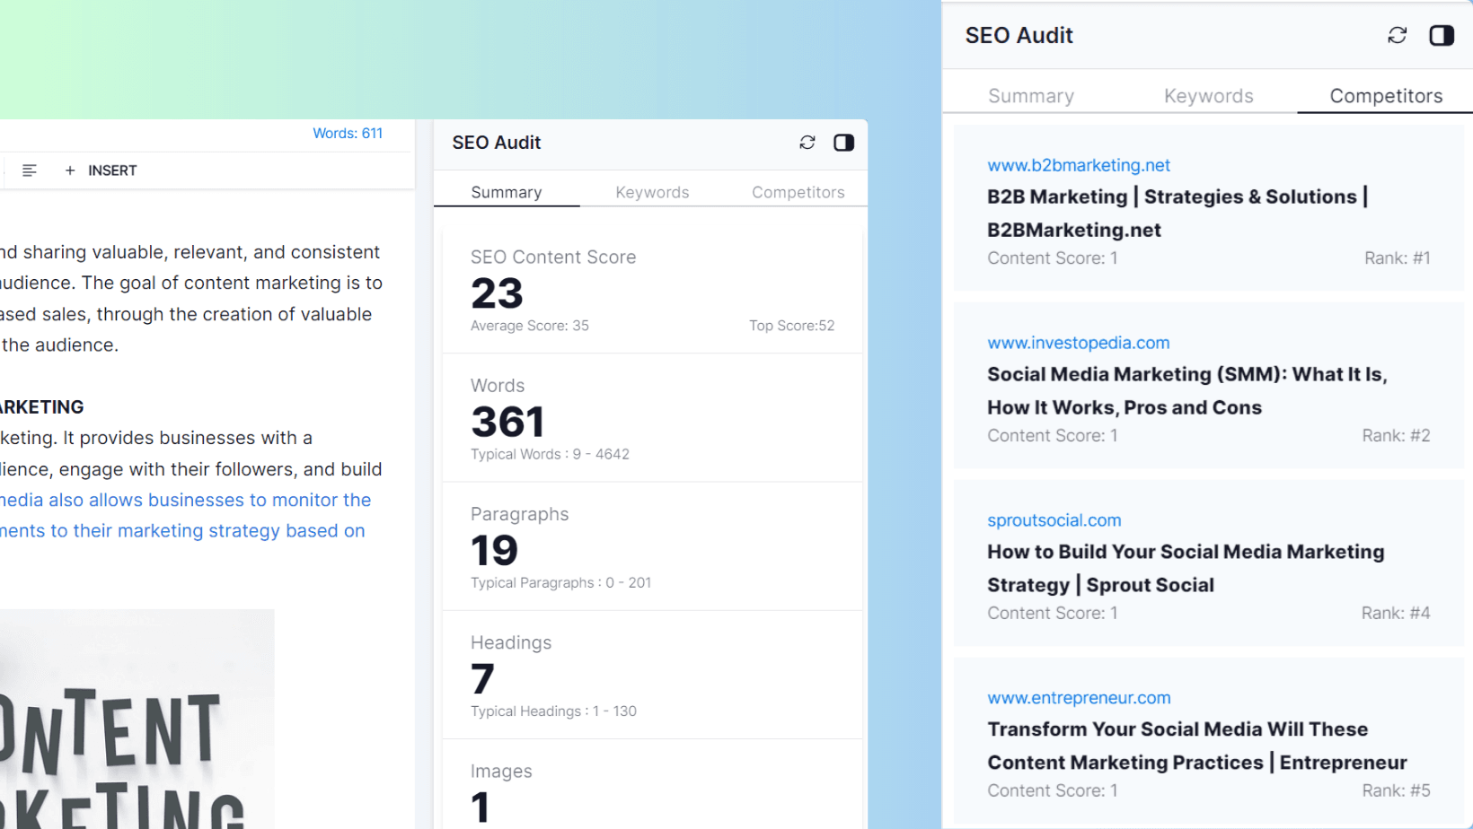Switch to Keywords tab in right panel
The image size is (1473, 829).
click(1208, 96)
